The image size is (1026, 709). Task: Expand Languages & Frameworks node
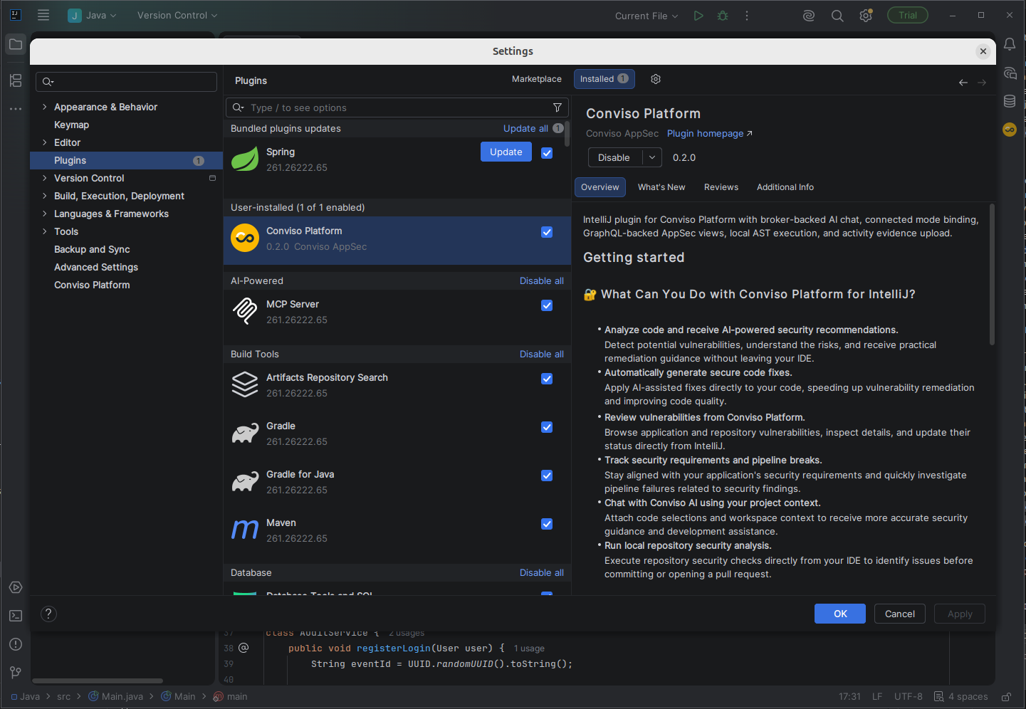[44, 214]
